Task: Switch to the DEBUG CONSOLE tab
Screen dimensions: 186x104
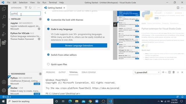Action: [x=89, y=72]
